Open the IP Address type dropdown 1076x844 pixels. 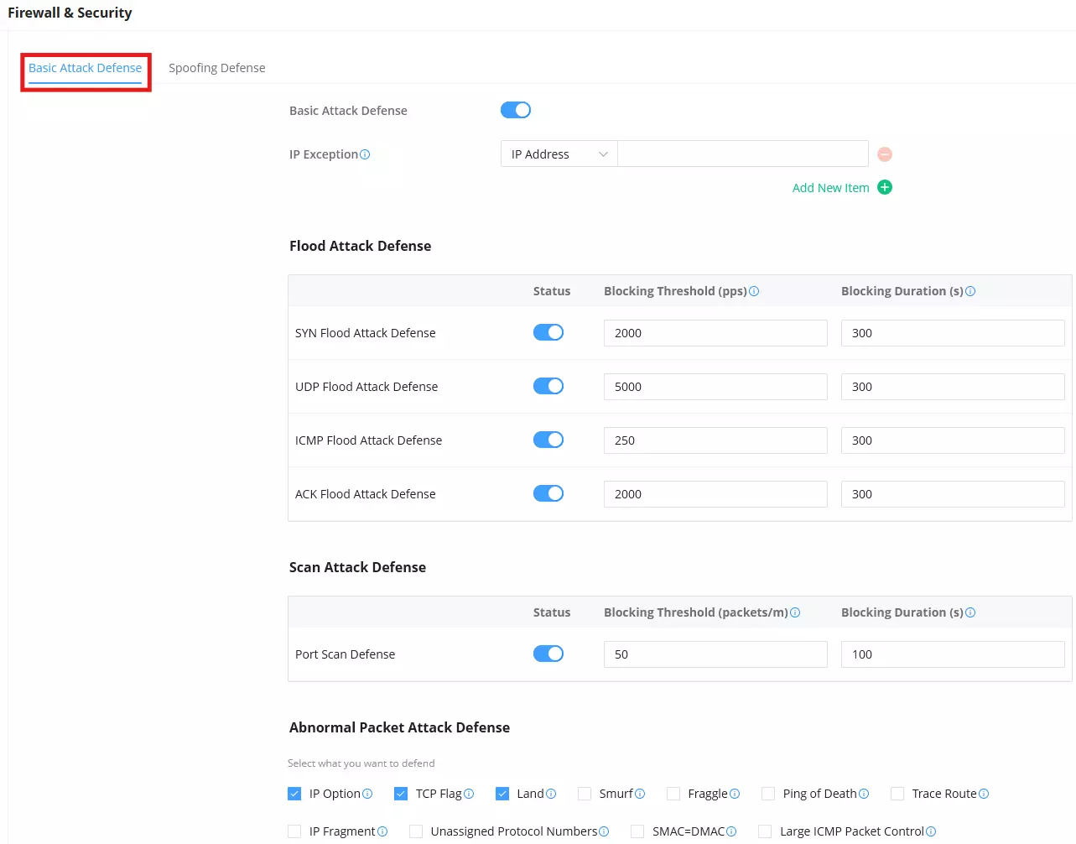click(559, 154)
